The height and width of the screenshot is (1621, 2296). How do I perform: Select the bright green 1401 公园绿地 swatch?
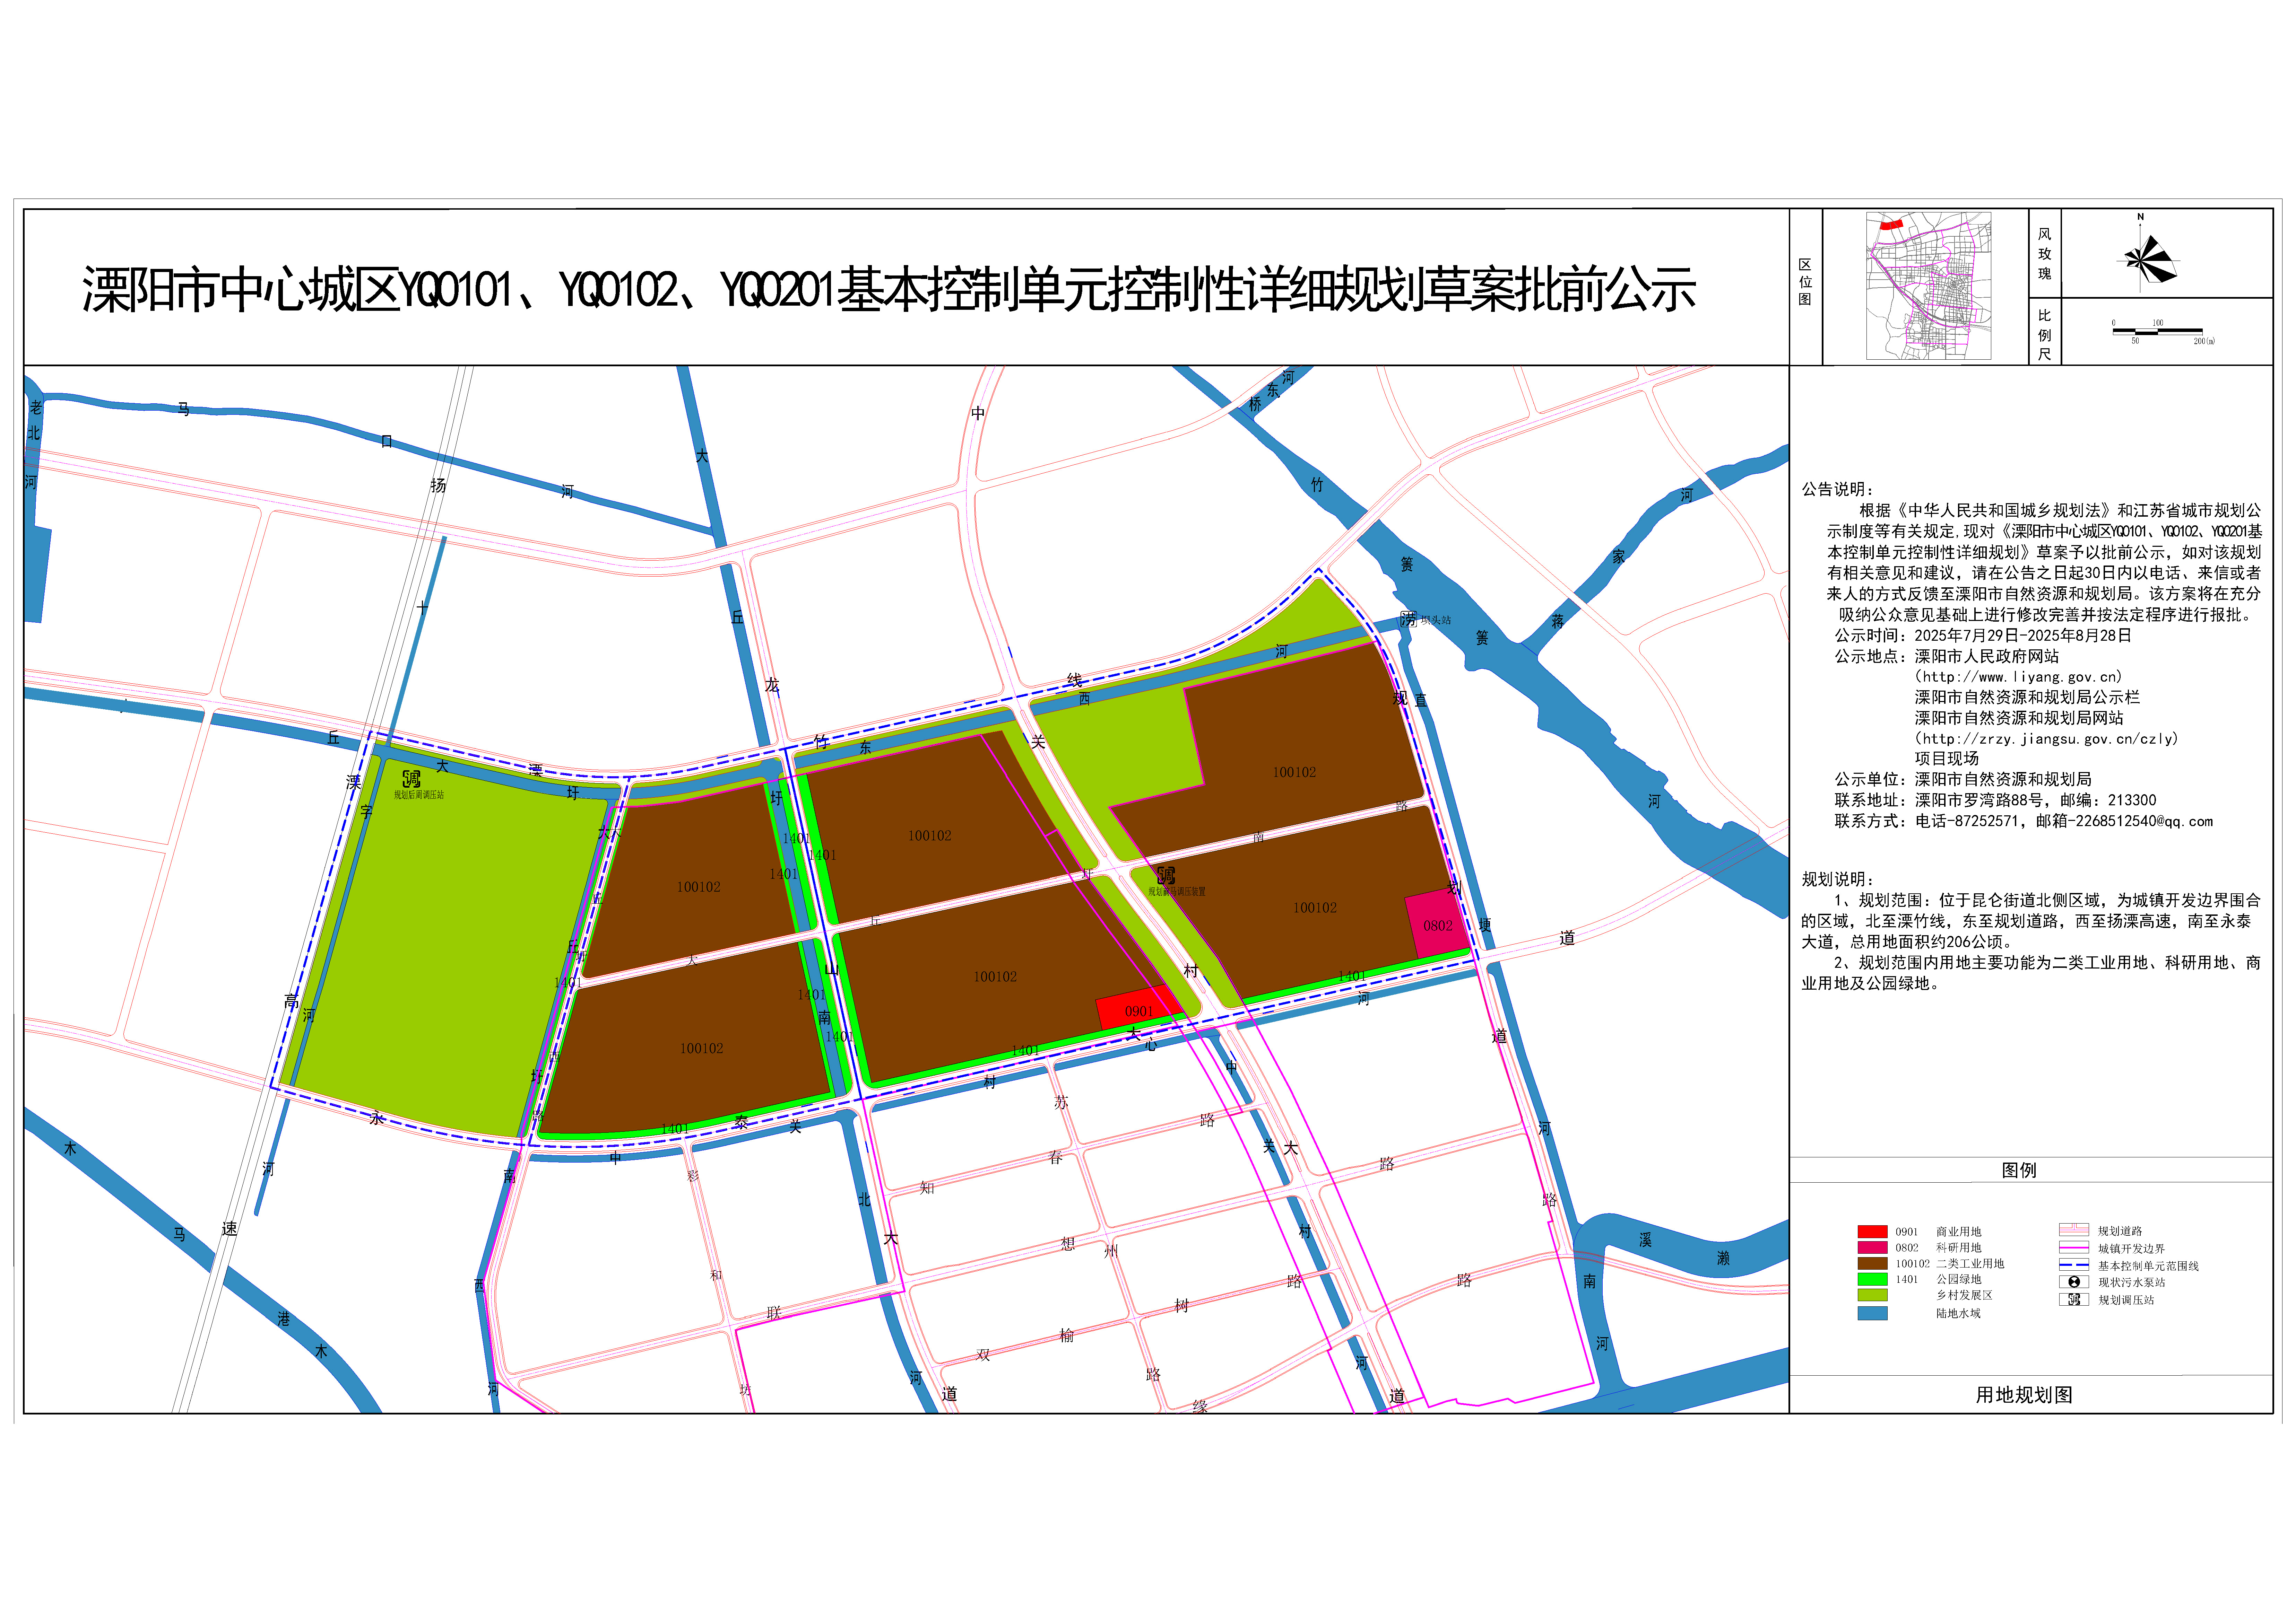1873,1279
